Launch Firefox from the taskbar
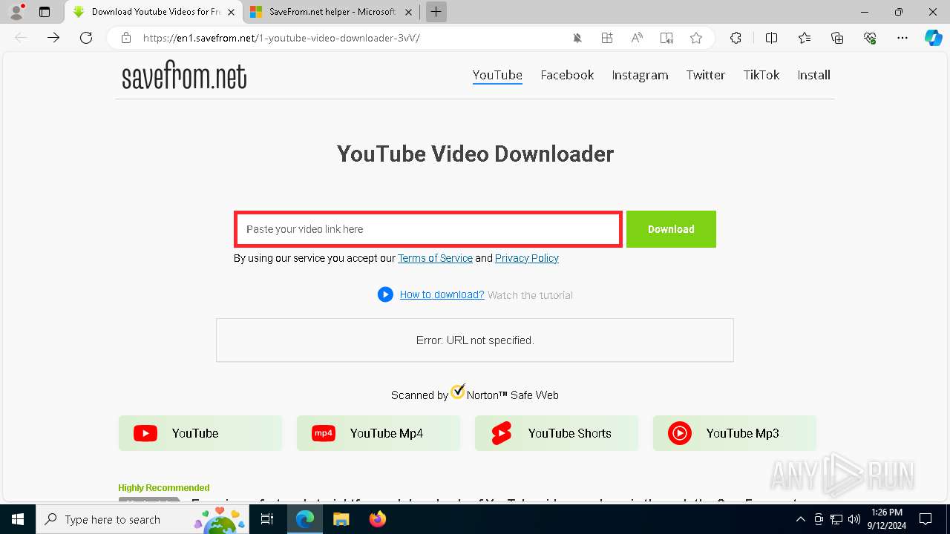 (x=378, y=519)
